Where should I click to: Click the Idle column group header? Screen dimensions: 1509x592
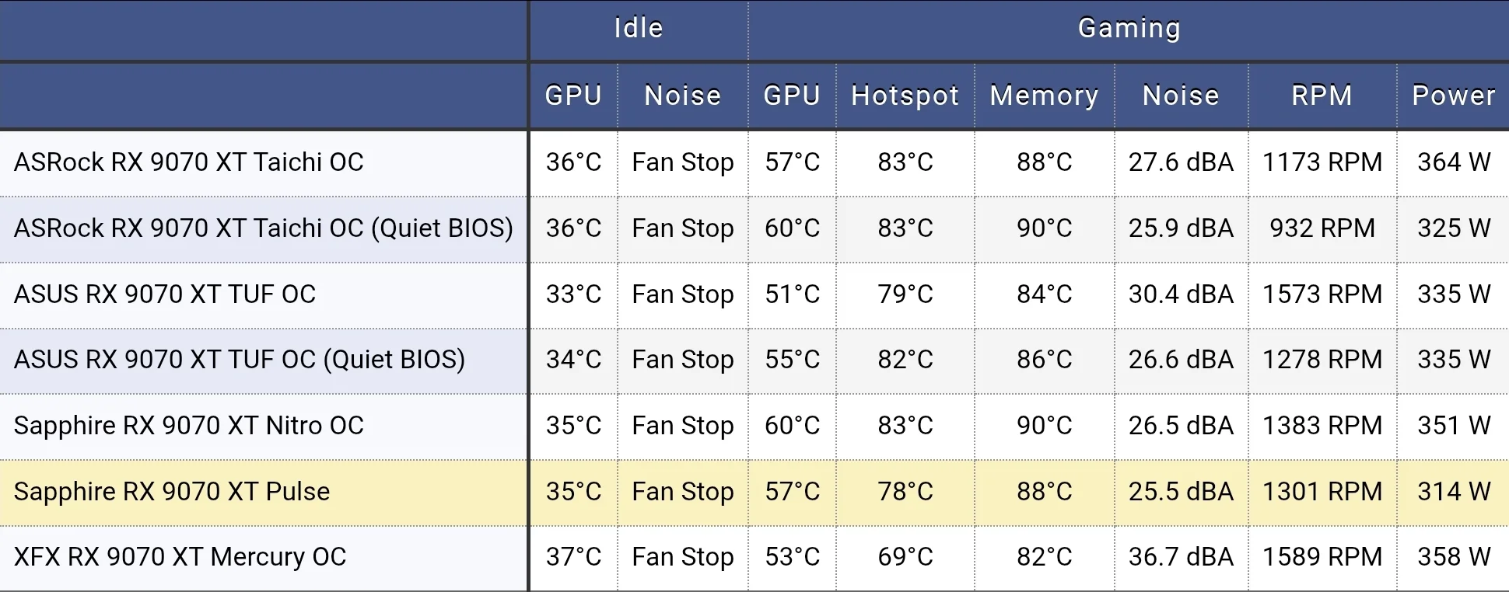(x=638, y=29)
